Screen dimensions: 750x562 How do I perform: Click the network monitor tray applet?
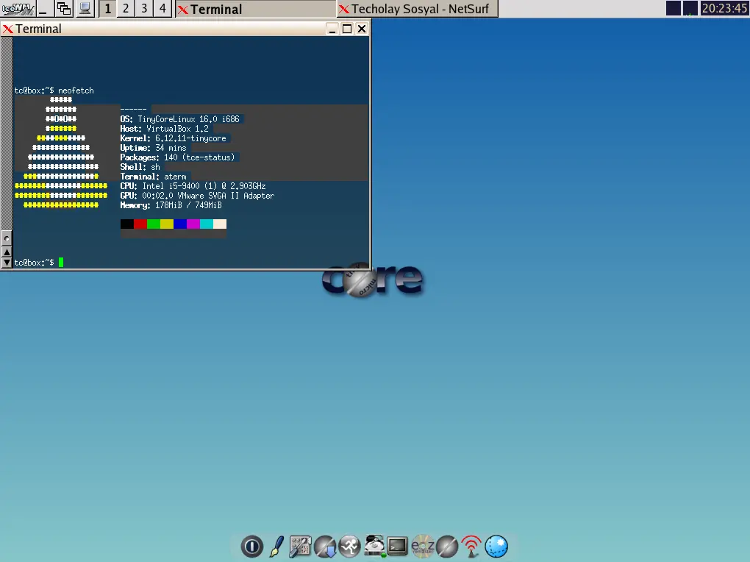pos(690,8)
